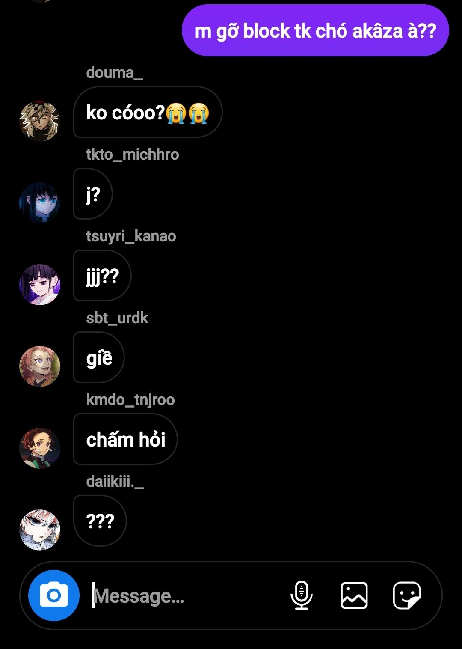Tap the microphone voice message icon

(302, 595)
